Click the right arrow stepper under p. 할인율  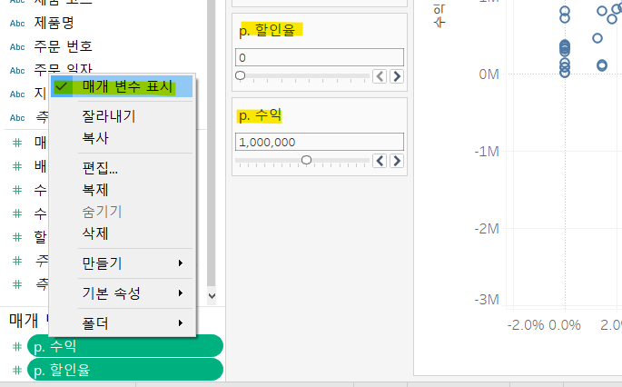pyautogui.click(x=397, y=75)
